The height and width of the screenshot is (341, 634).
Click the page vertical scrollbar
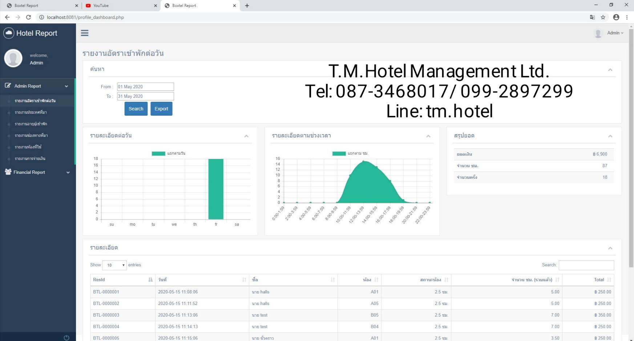pos(631,145)
